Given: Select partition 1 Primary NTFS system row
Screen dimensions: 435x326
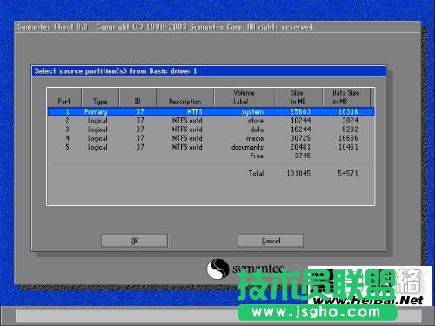Looking at the screenshot, I should pyautogui.click(x=211, y=111).
